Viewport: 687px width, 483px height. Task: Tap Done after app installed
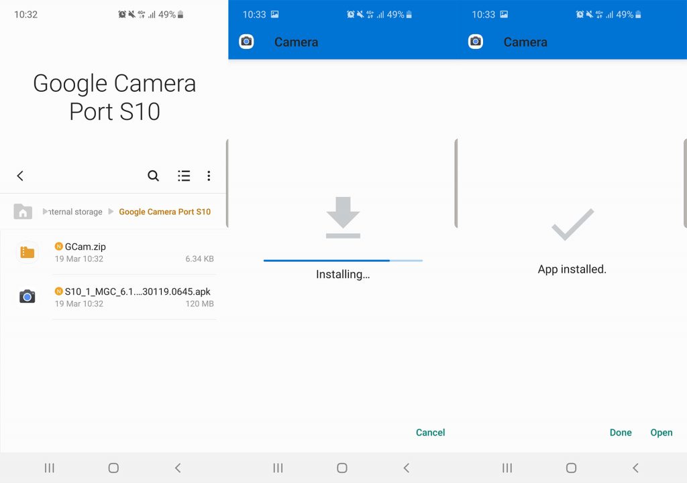(621, 432)
